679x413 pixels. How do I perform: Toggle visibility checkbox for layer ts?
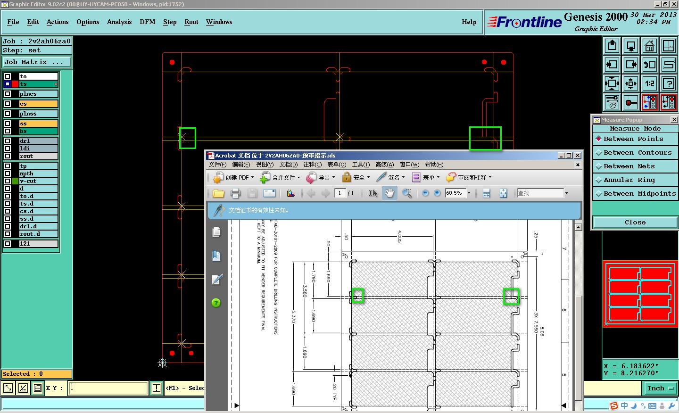[8, 84]
